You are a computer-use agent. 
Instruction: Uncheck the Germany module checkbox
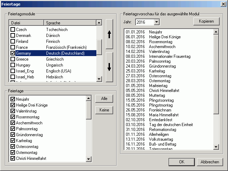point(13,53)
